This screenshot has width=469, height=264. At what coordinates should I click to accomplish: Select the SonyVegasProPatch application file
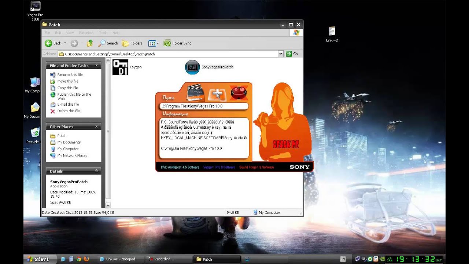209,67
